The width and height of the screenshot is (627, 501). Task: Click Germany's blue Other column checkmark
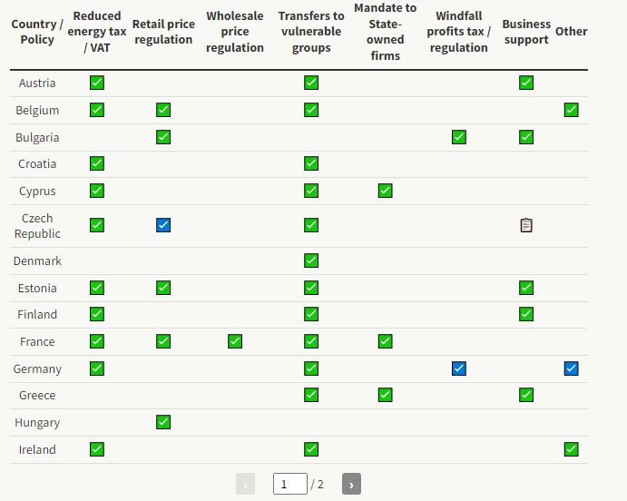571,368
